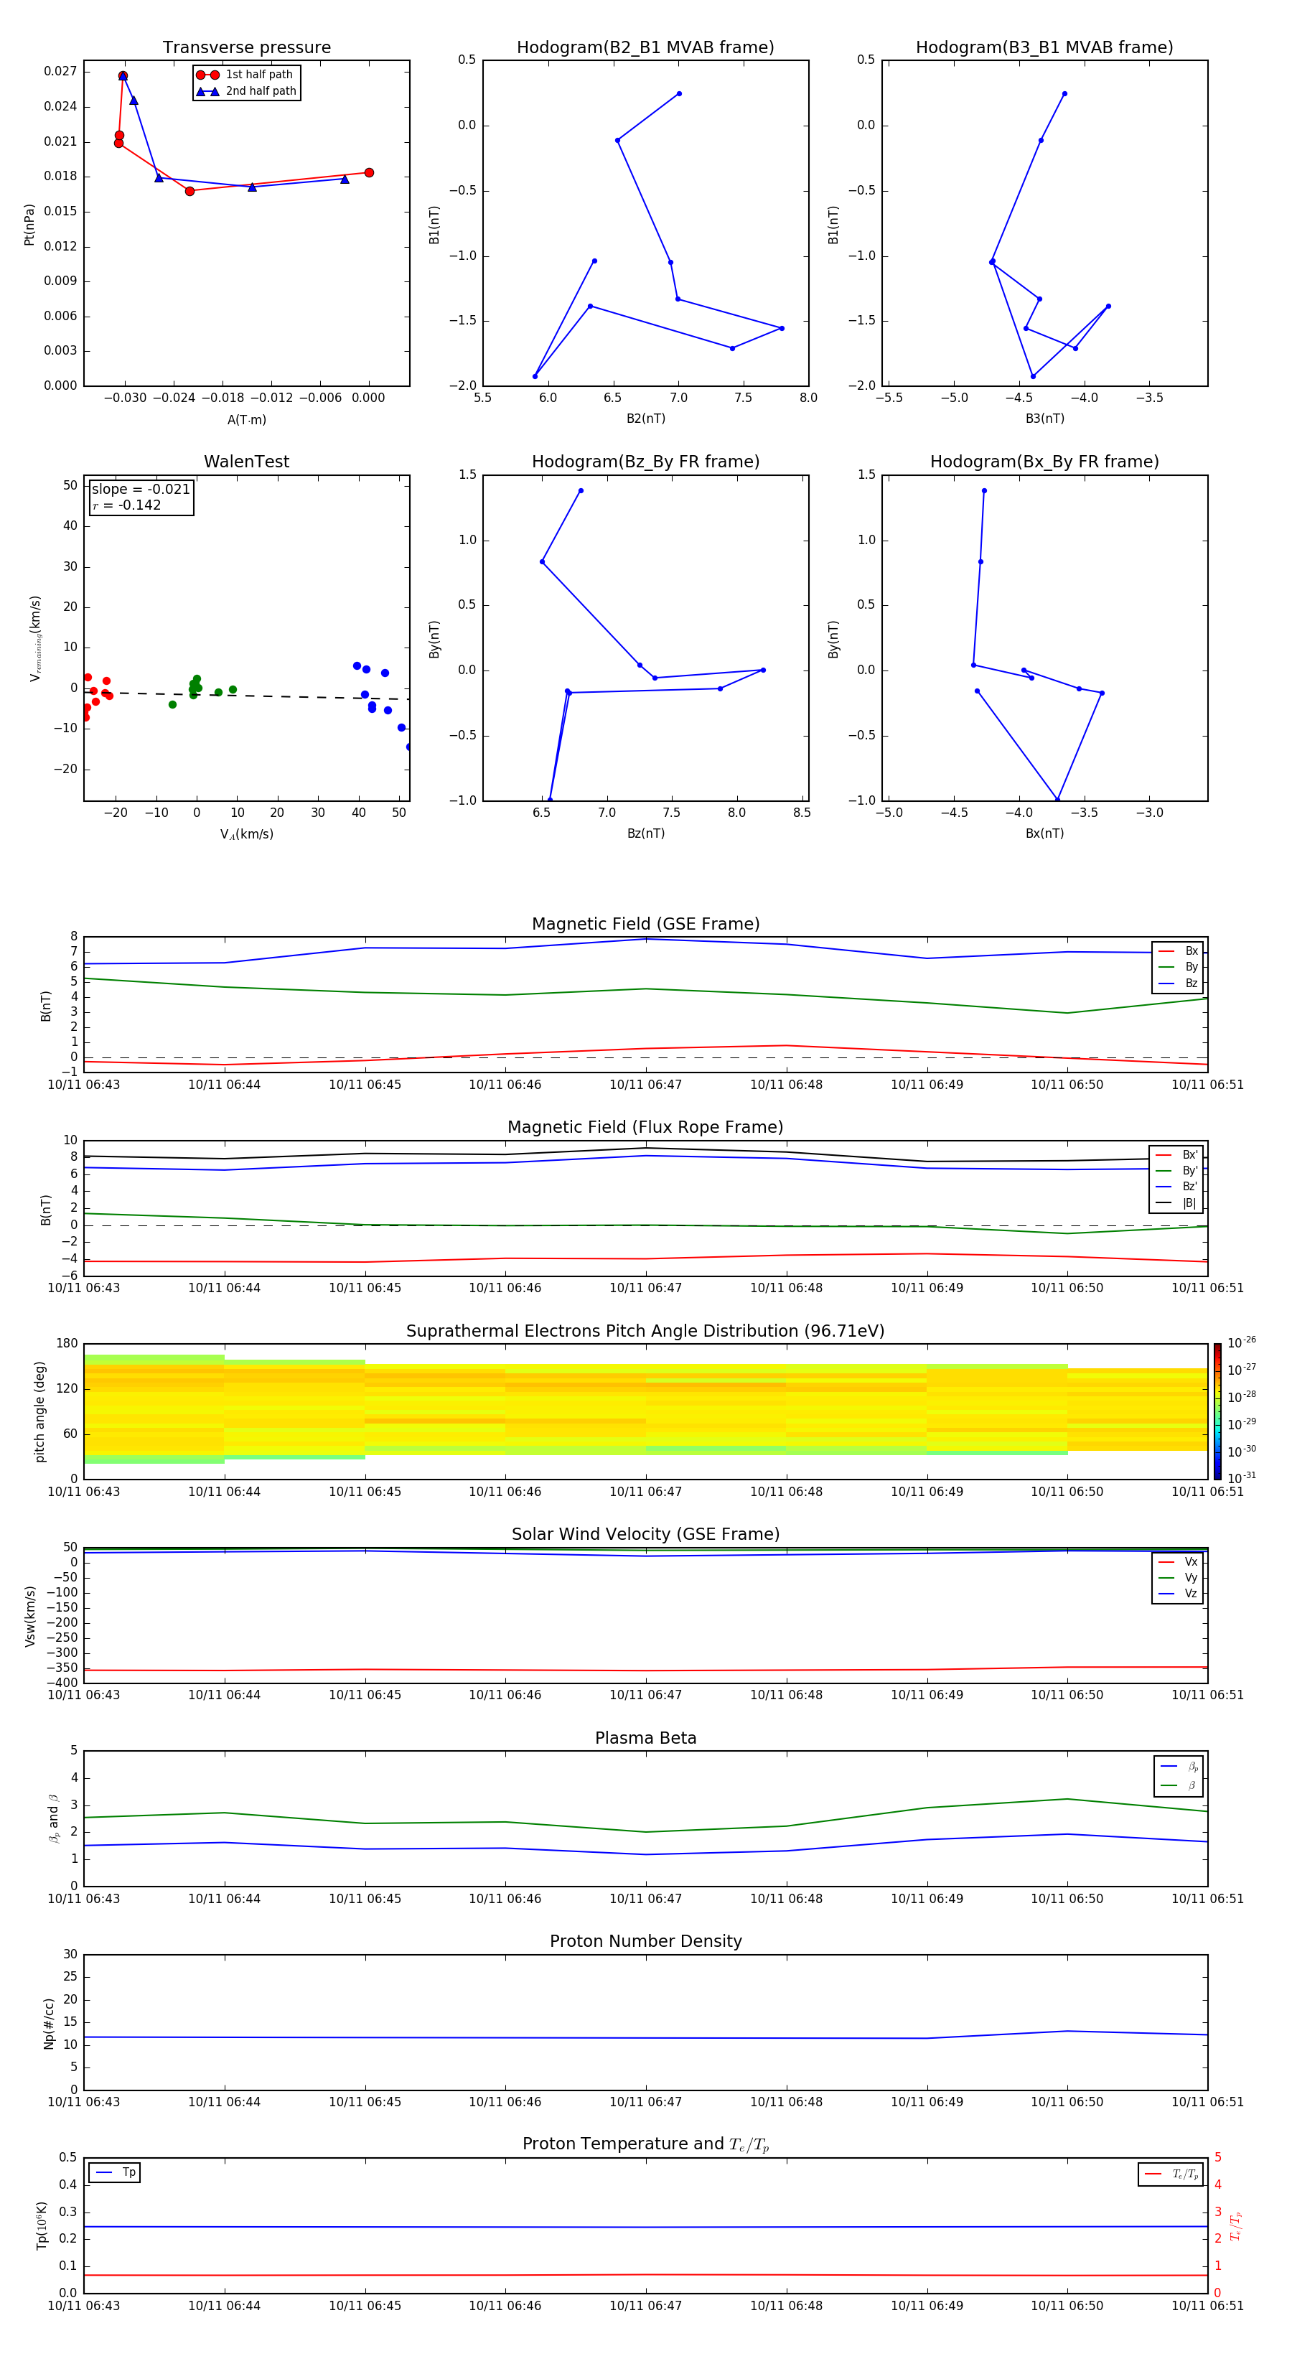Click the highest red point in Transverse pressure
The width and height of the screenshot is (1292, 2369).
click(122, 76)
